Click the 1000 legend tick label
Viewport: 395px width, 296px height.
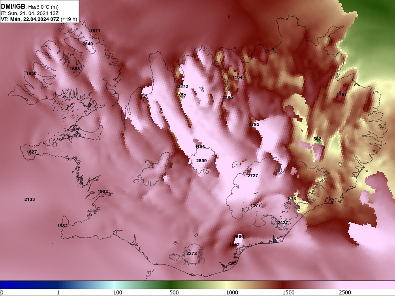coord(232,292)
